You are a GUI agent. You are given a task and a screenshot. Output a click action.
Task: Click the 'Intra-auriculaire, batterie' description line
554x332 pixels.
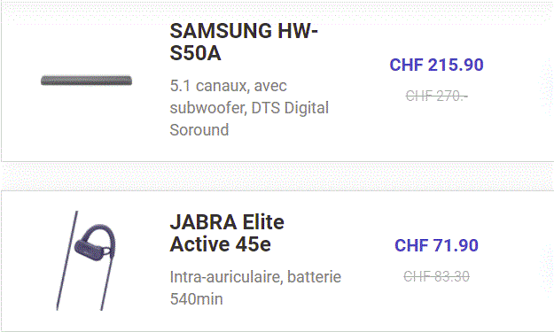click(x=255, y=277)
